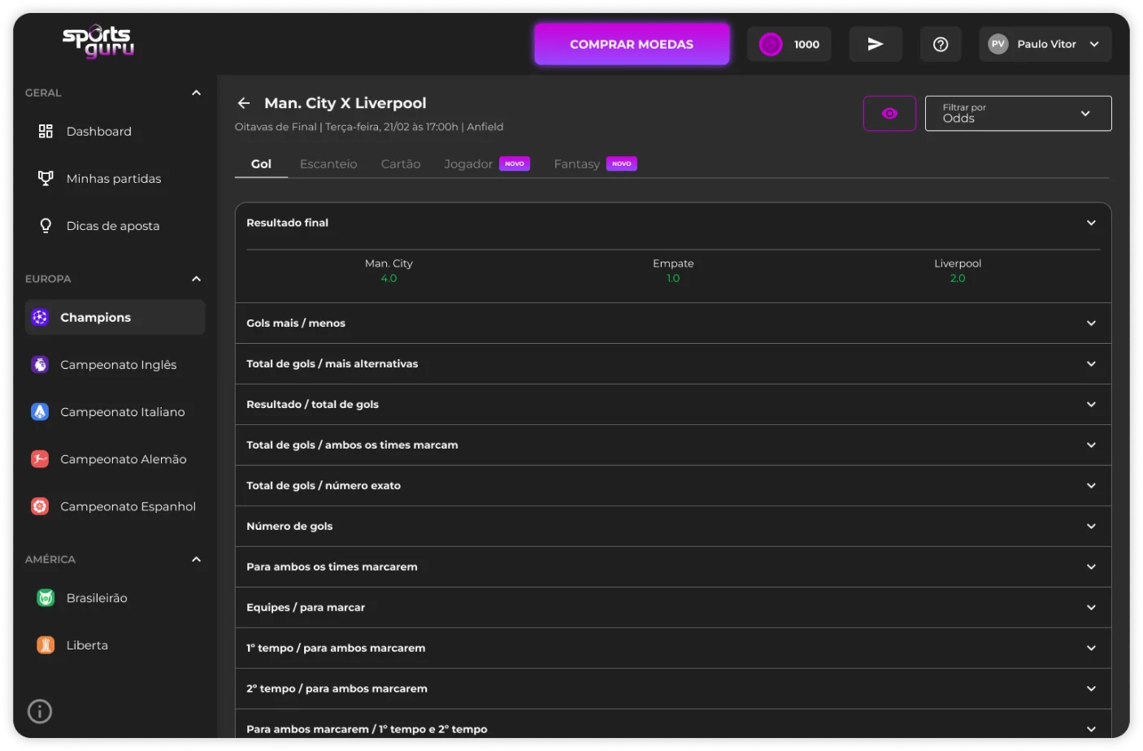
Task: Click the Campeonato Italiano icon
Action: (x=40, y=412)
